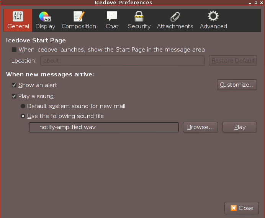Image resolution: width=265 pixels, height=218 pixels.
Task: Go to the Attachments paperclip pane
Action: [175, 20]
